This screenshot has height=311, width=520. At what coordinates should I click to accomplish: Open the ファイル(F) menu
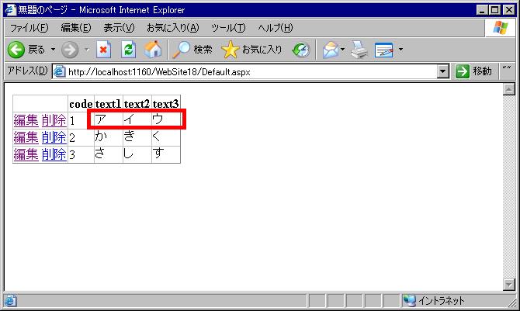coord(29,28)
